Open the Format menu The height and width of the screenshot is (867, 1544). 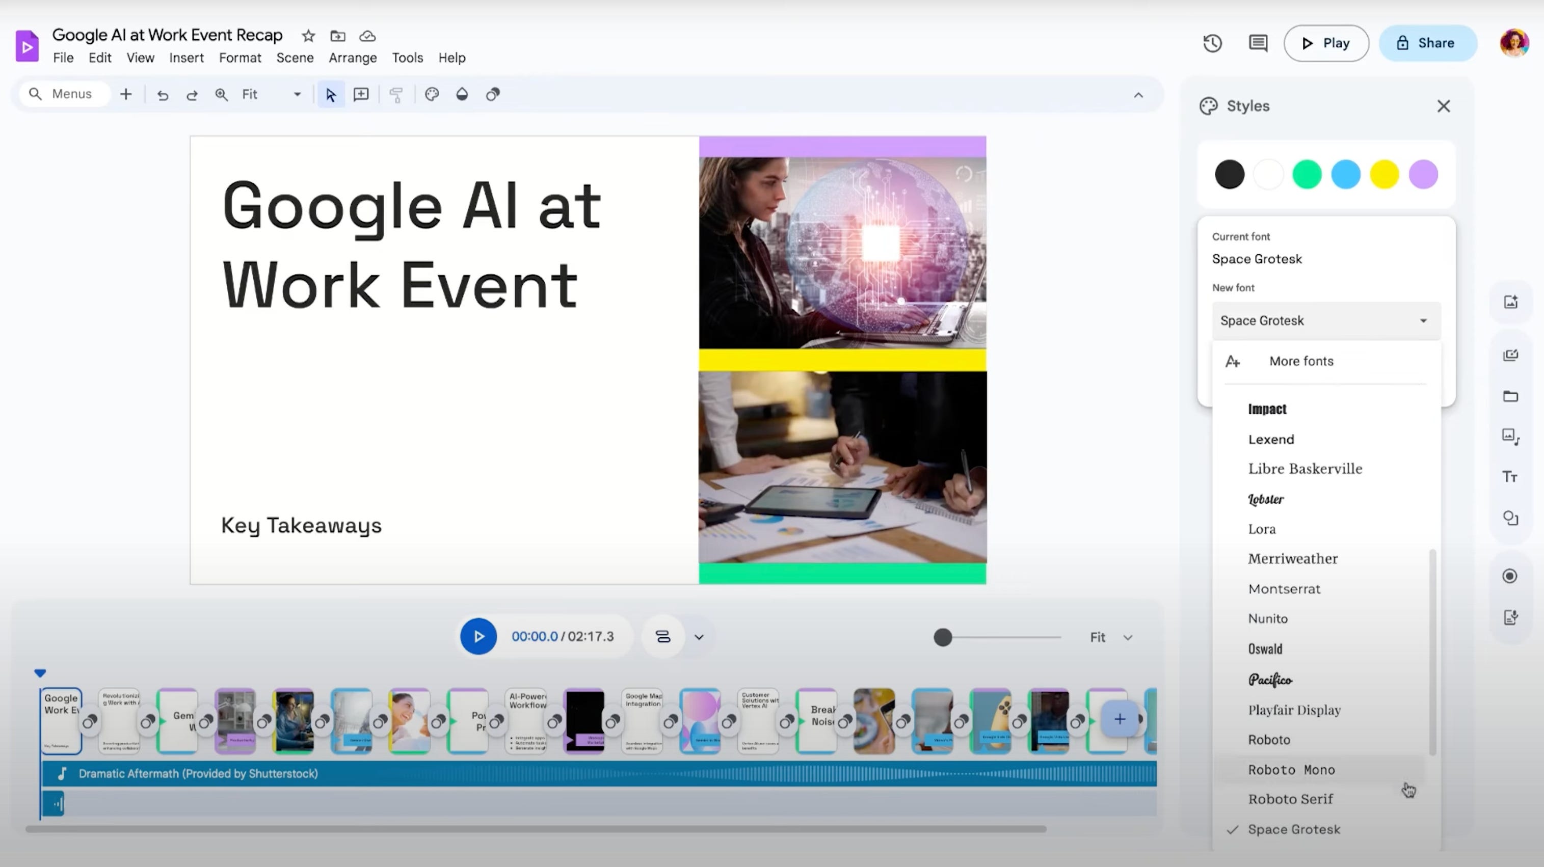click(x=239, y=58)
